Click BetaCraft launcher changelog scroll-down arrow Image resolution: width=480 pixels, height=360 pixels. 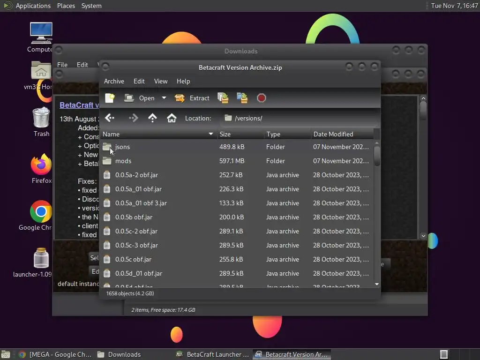pyautogui.click(x=423, y=236)
